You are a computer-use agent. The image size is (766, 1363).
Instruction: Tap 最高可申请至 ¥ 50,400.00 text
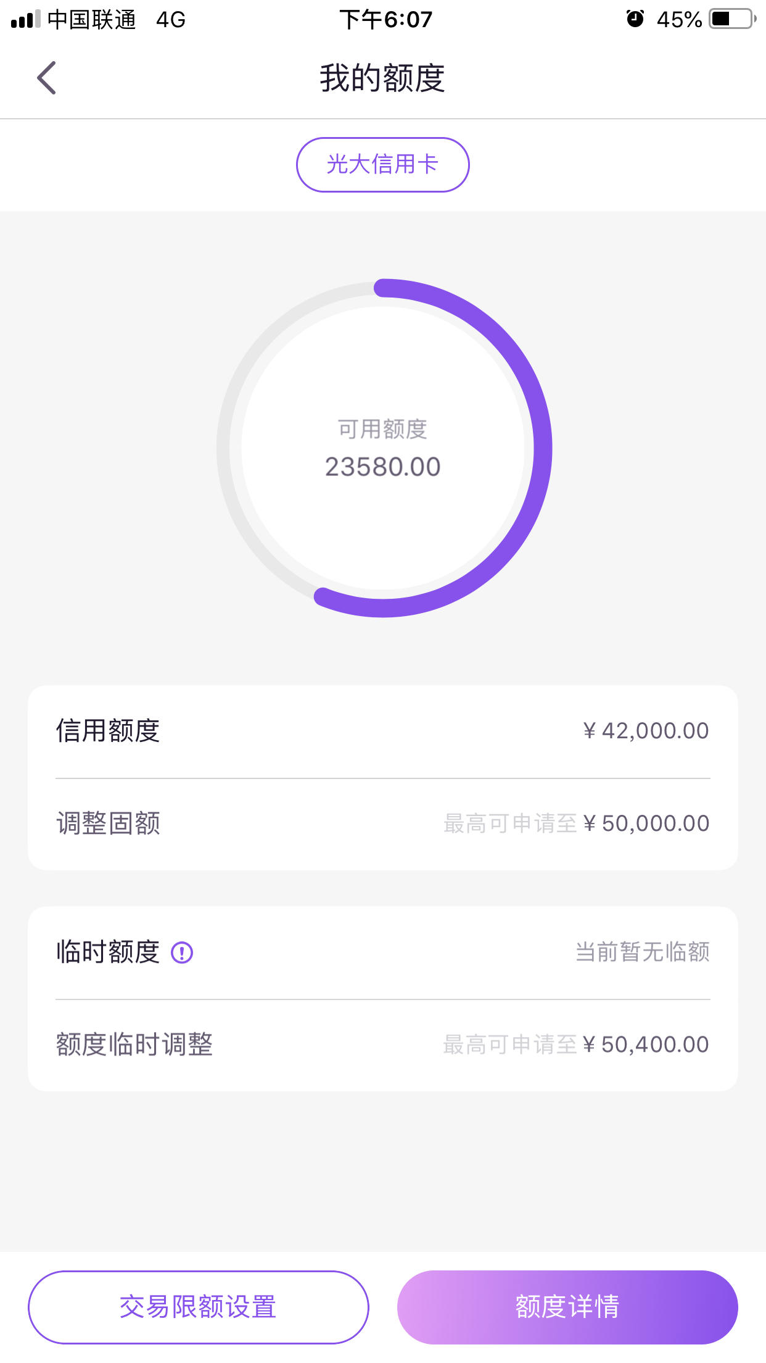(576, 1044)
